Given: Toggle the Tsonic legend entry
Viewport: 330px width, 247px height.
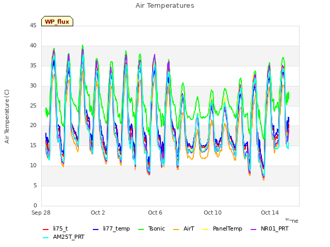Looking at the screenshot, I should tap(152, 228).
